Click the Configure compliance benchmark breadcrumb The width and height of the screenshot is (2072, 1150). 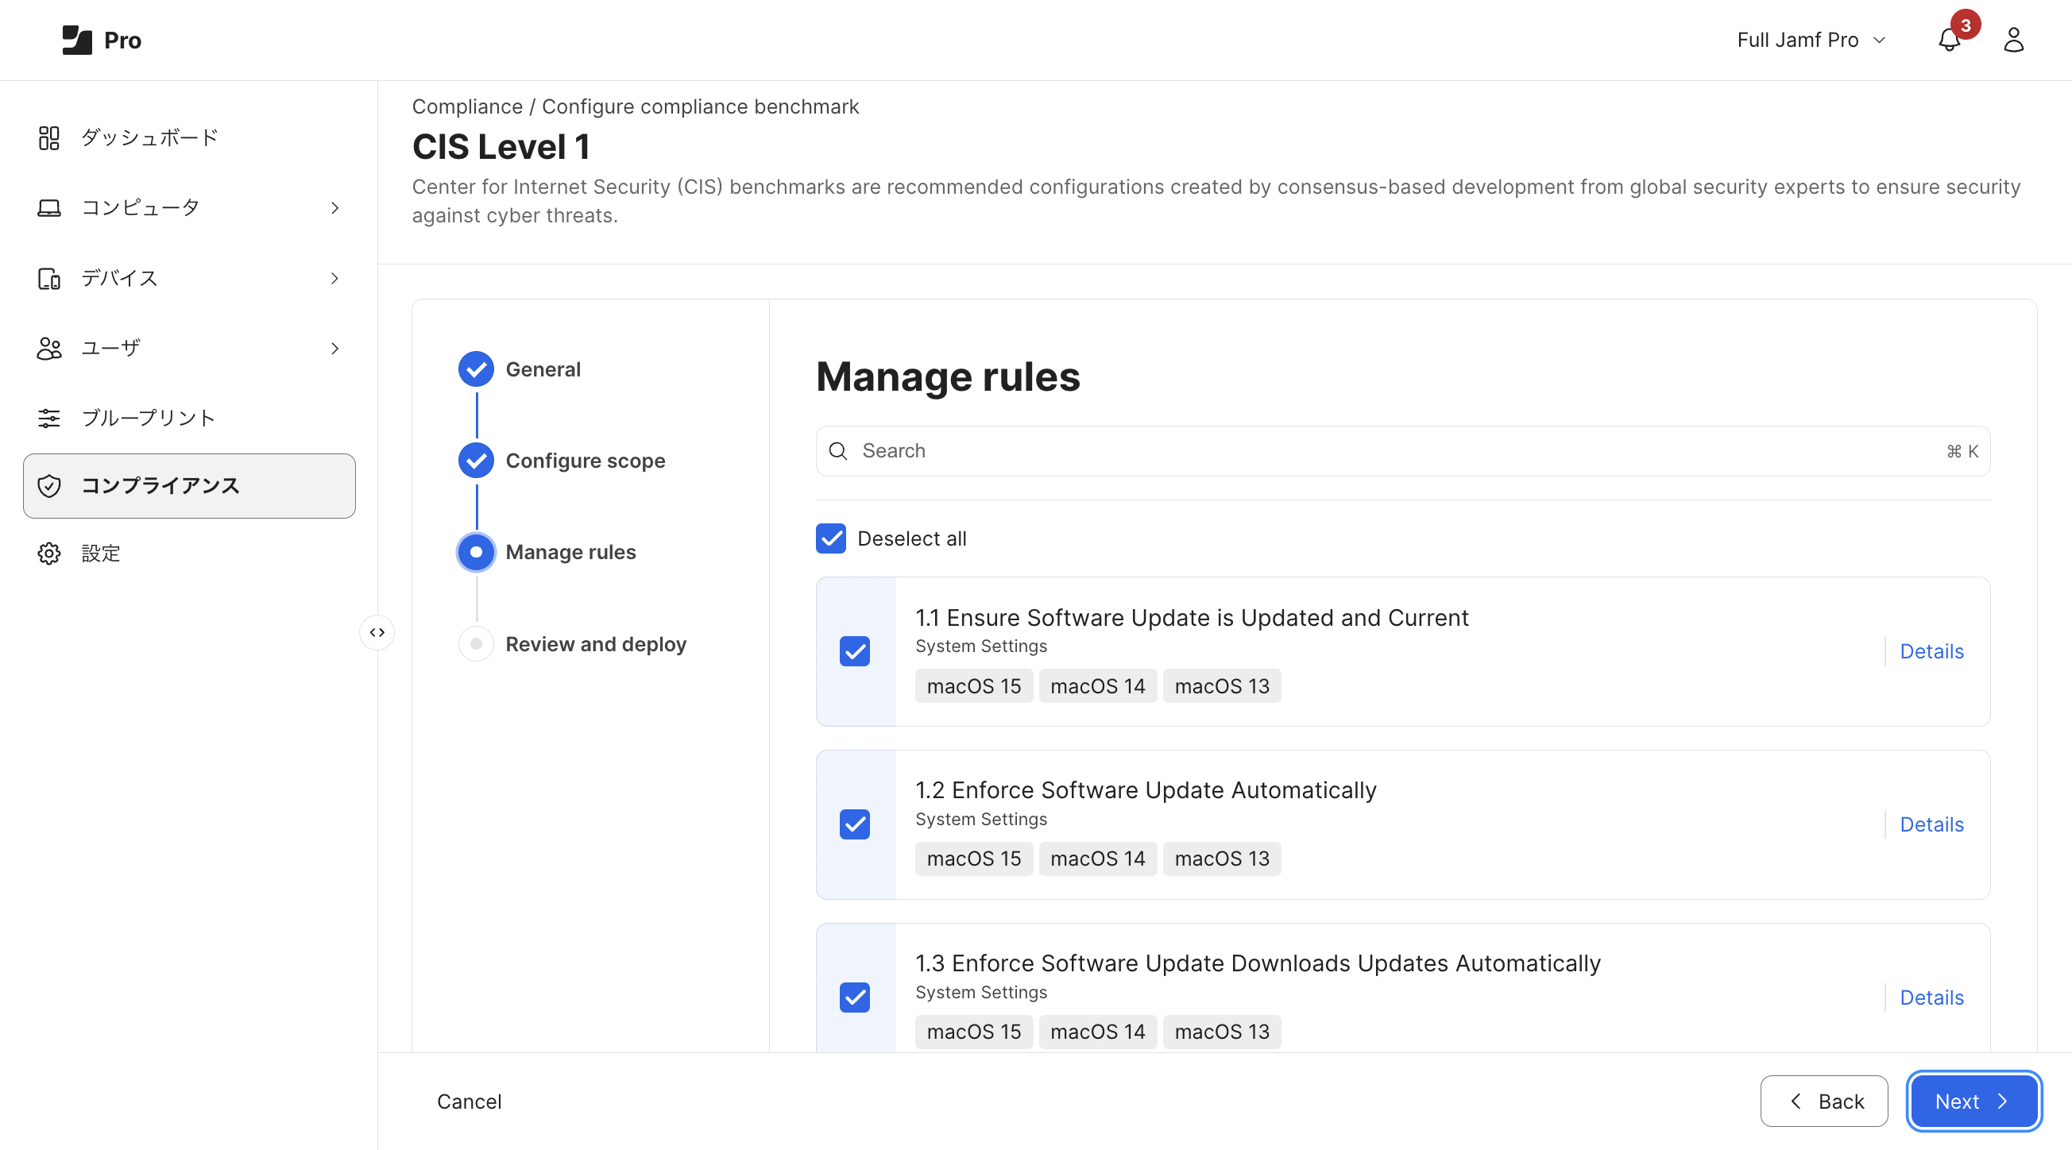tap(700, 107)
